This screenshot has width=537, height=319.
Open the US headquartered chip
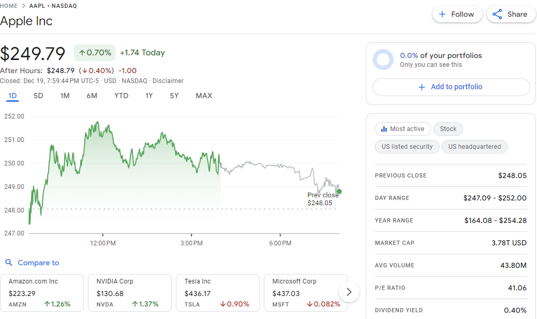(474, 147)
